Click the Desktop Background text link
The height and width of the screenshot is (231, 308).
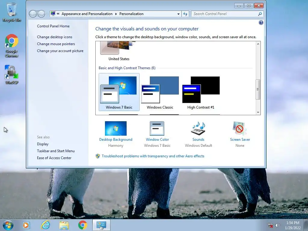(116, 140)
